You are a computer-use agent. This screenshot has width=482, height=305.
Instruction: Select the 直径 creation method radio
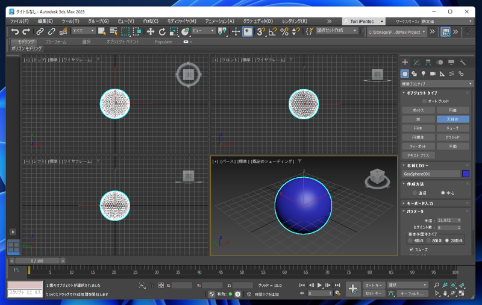pos(415,193)
